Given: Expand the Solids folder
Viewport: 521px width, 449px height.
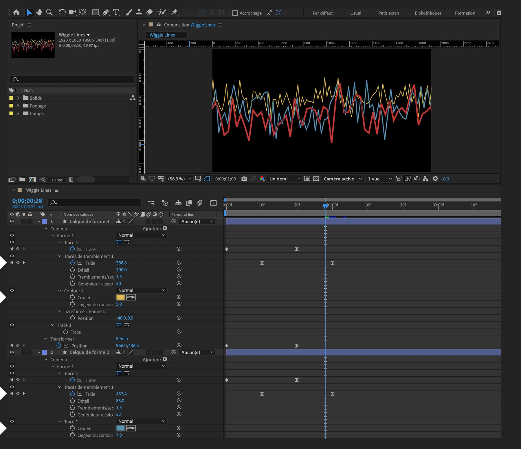Looking at the screenshot, I should tap(18, 98).
